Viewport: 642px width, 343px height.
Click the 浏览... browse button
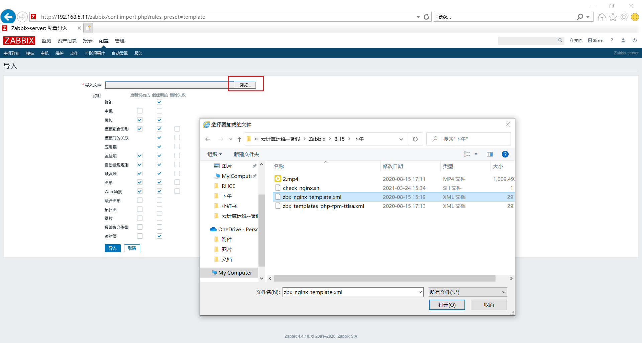pyautogui.click(x=245, y=85)
